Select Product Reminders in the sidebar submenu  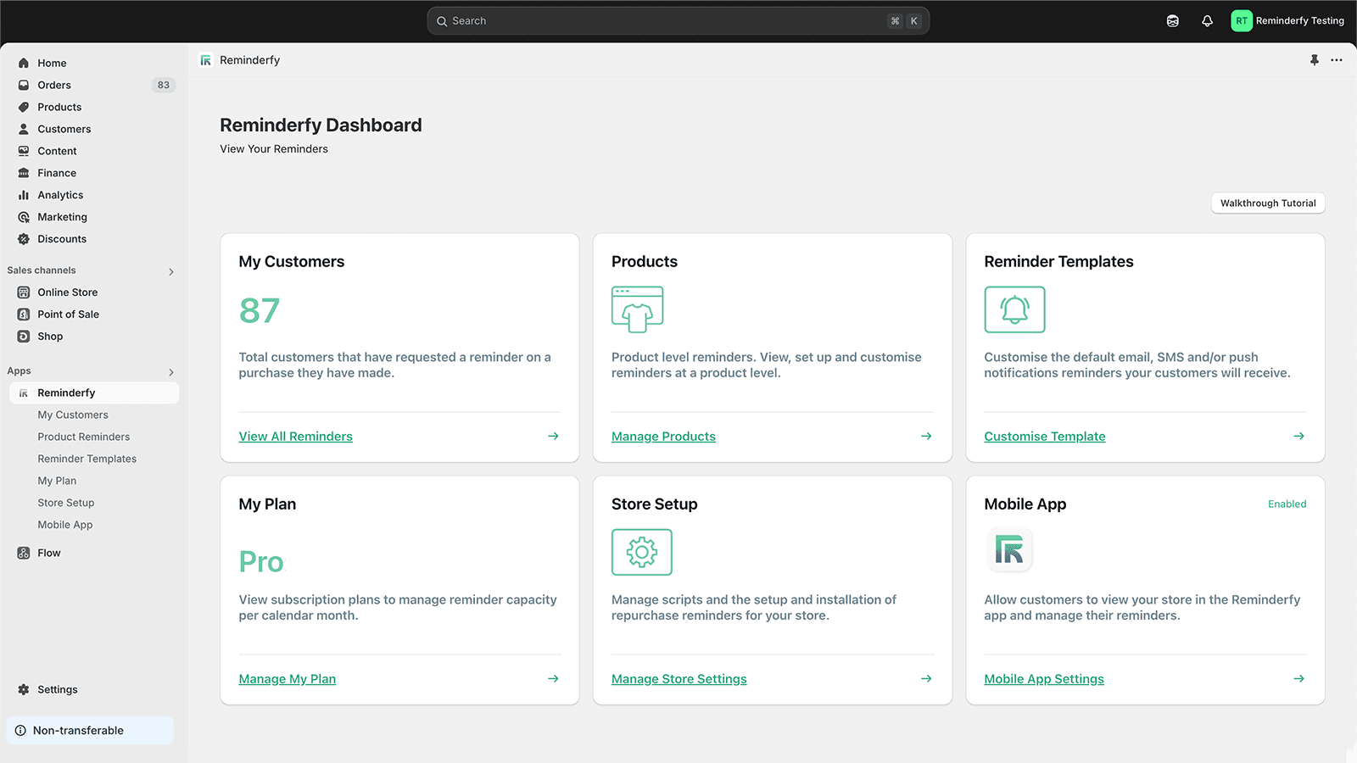tap(84, 437)
